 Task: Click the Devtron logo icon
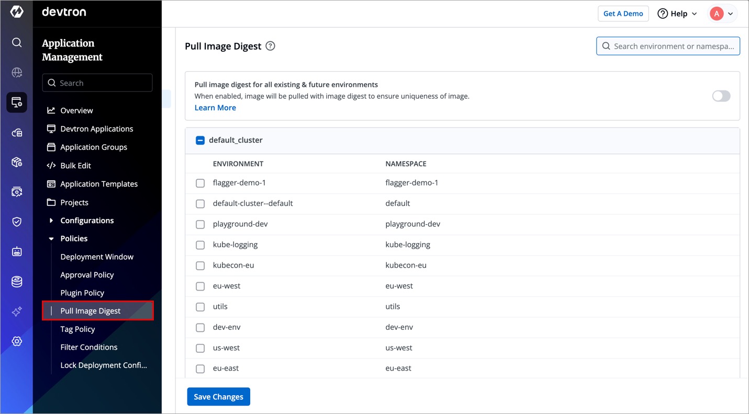[17, 12]
